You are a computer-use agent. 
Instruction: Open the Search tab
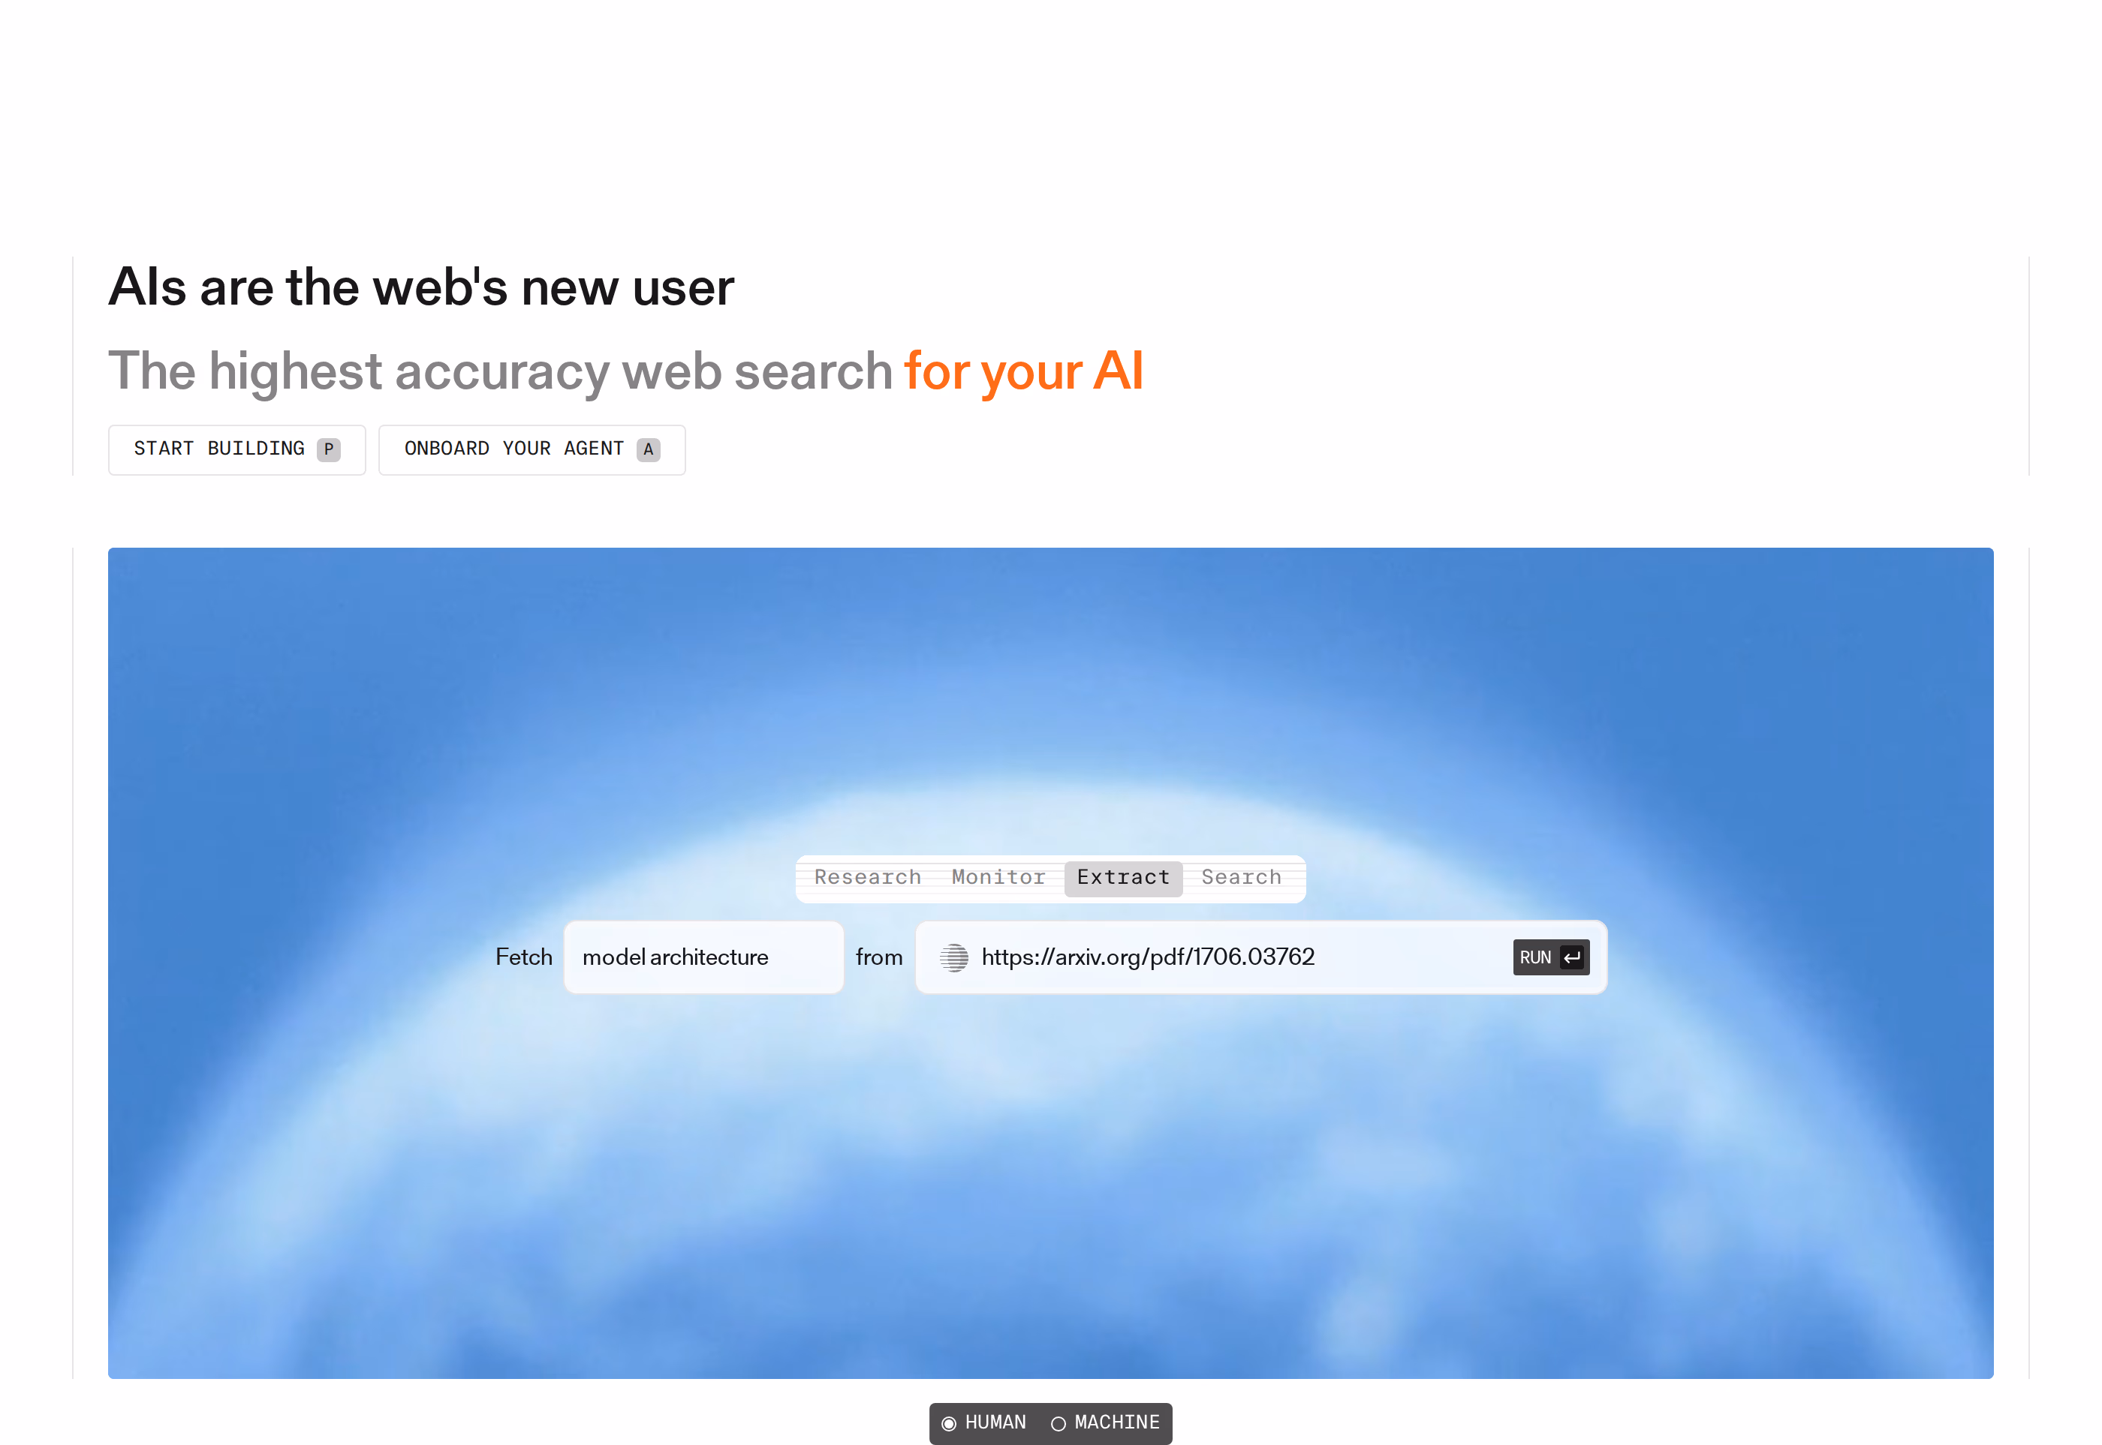[1241, 877]
